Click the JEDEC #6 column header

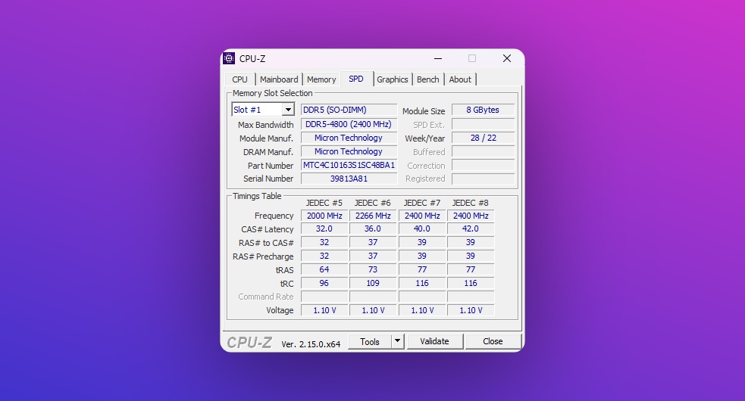click(x=373, y=203)
